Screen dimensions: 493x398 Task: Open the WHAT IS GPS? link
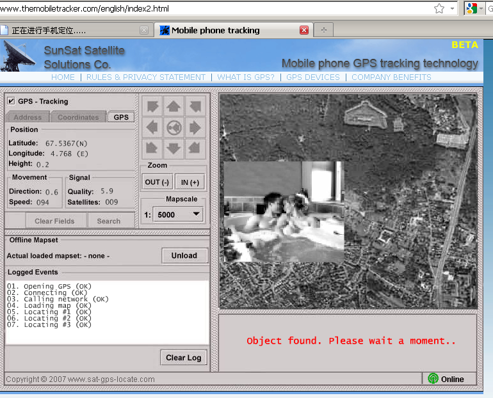[x=246, y=77]
